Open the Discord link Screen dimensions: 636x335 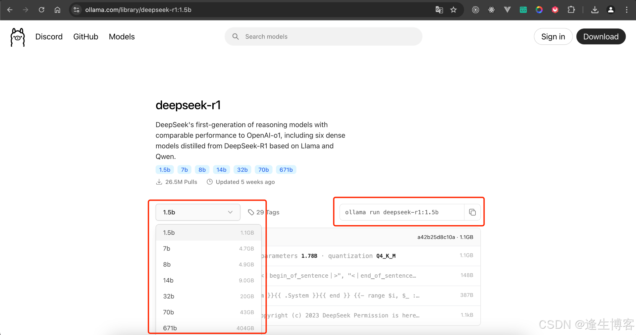tap(49, 37)
